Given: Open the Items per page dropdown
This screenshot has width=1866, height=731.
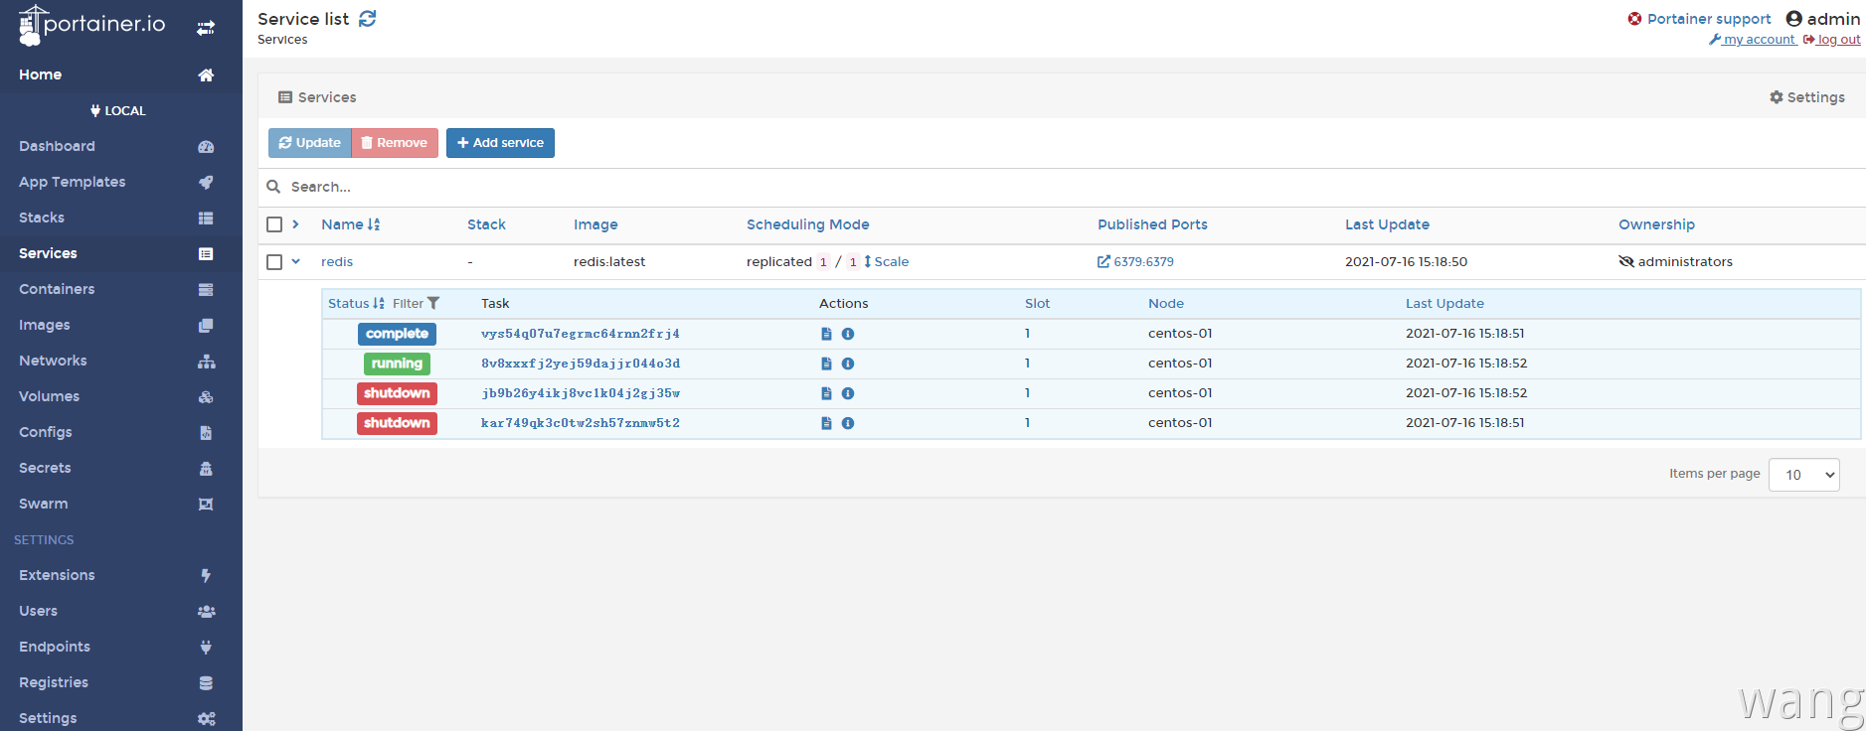Looking at the screenshot, I should pyautogui.click(x=1803, y=475).
